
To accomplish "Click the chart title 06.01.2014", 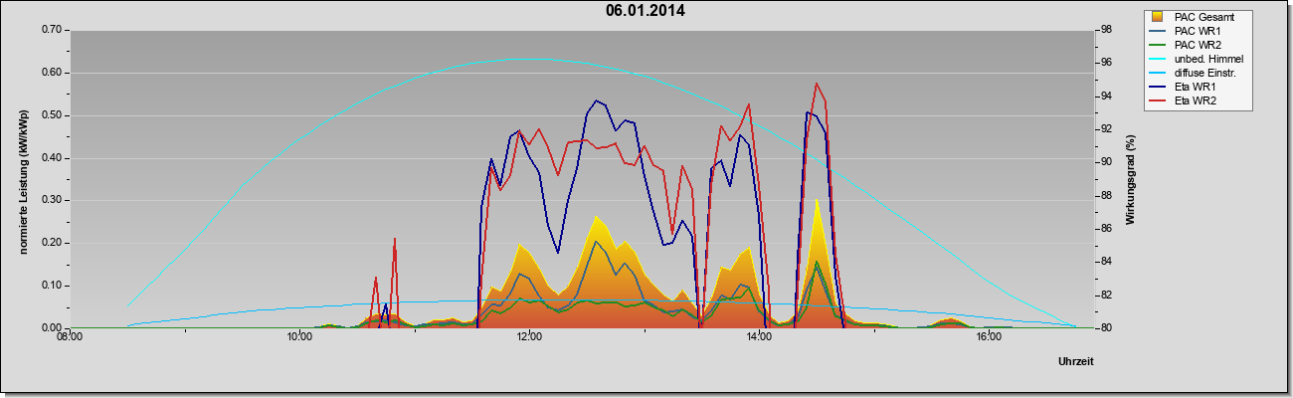I will [645, 12].
